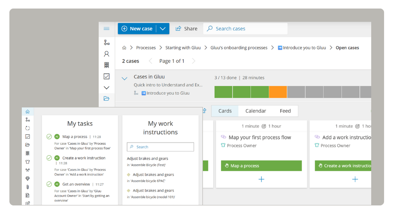Open Gluu's onboarding processes breadcrumb
The height and width of the screenshot is (214, 393).
click(x=239, y=48)
